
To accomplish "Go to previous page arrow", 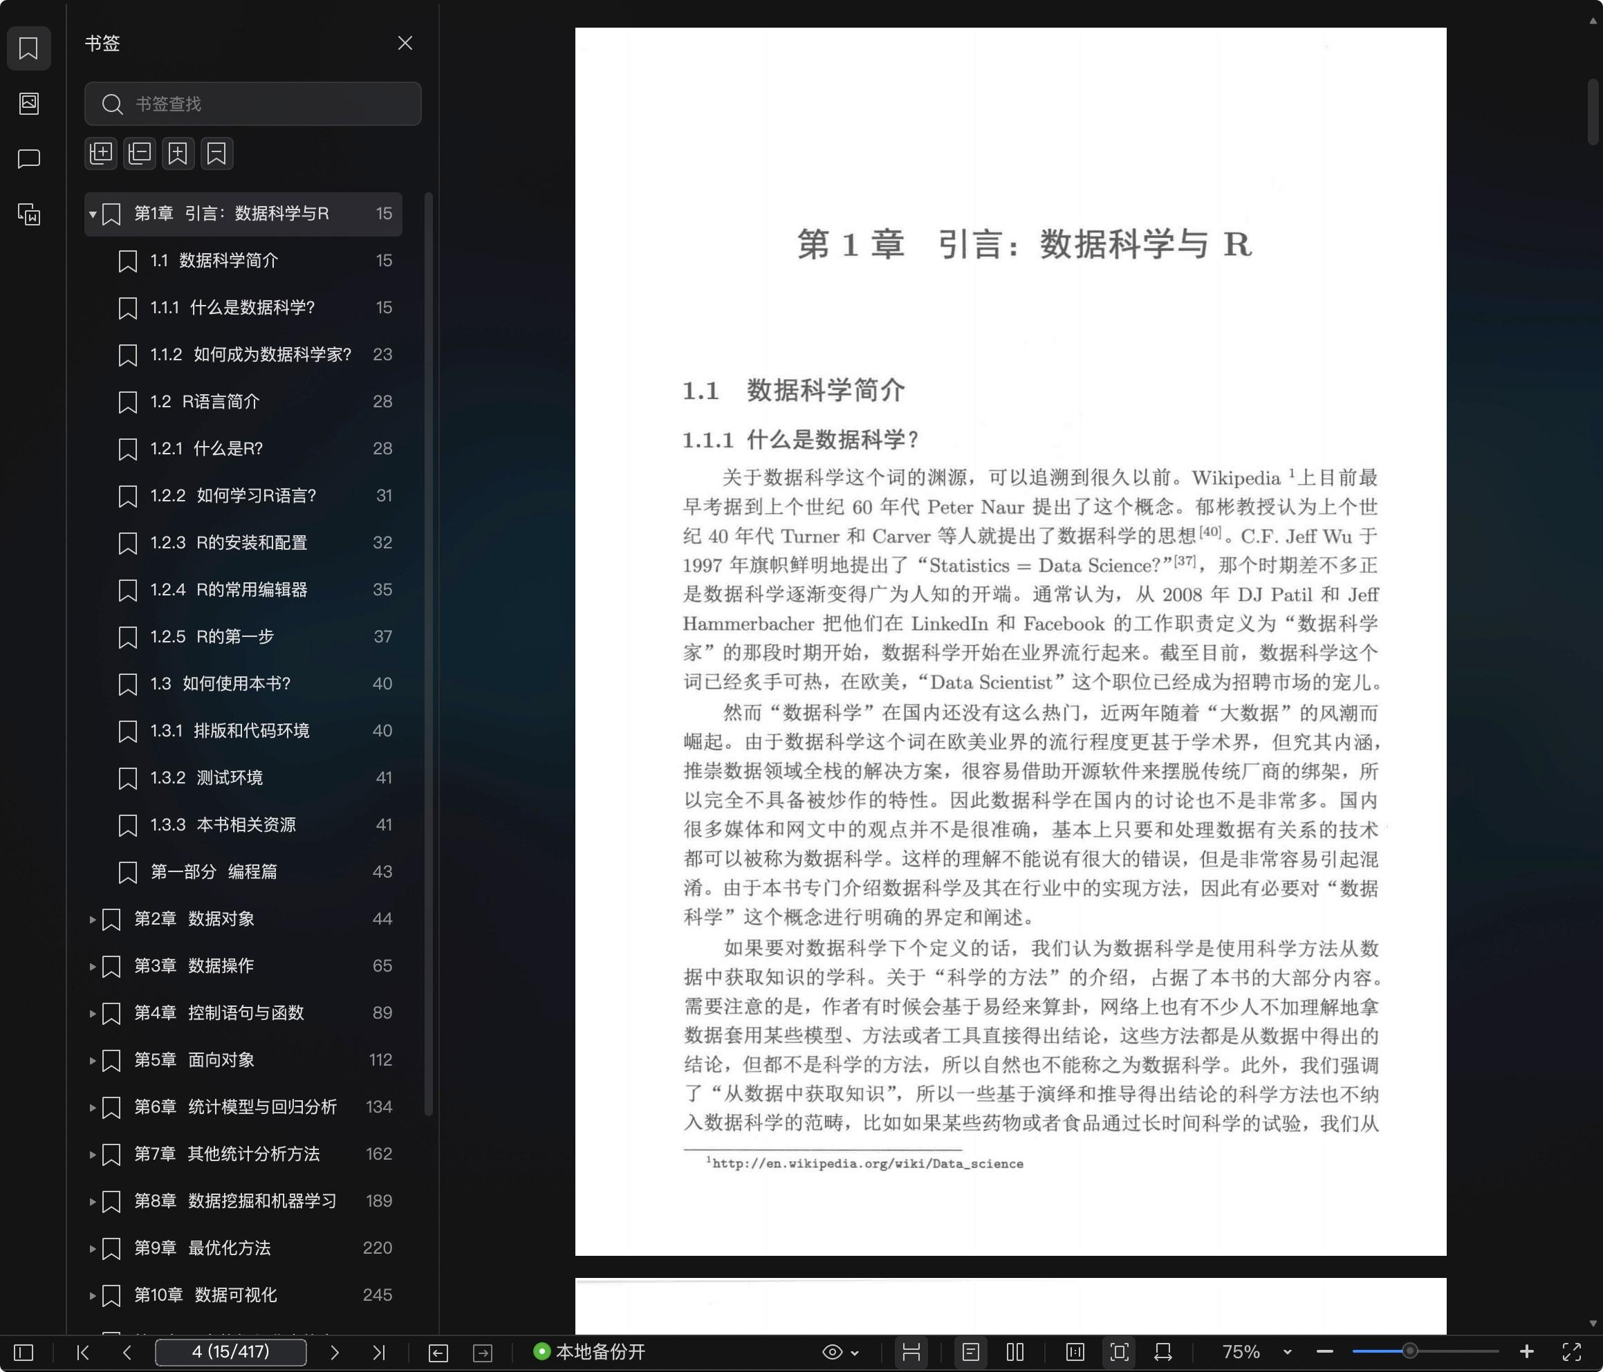I will (x=127, y=1352).
